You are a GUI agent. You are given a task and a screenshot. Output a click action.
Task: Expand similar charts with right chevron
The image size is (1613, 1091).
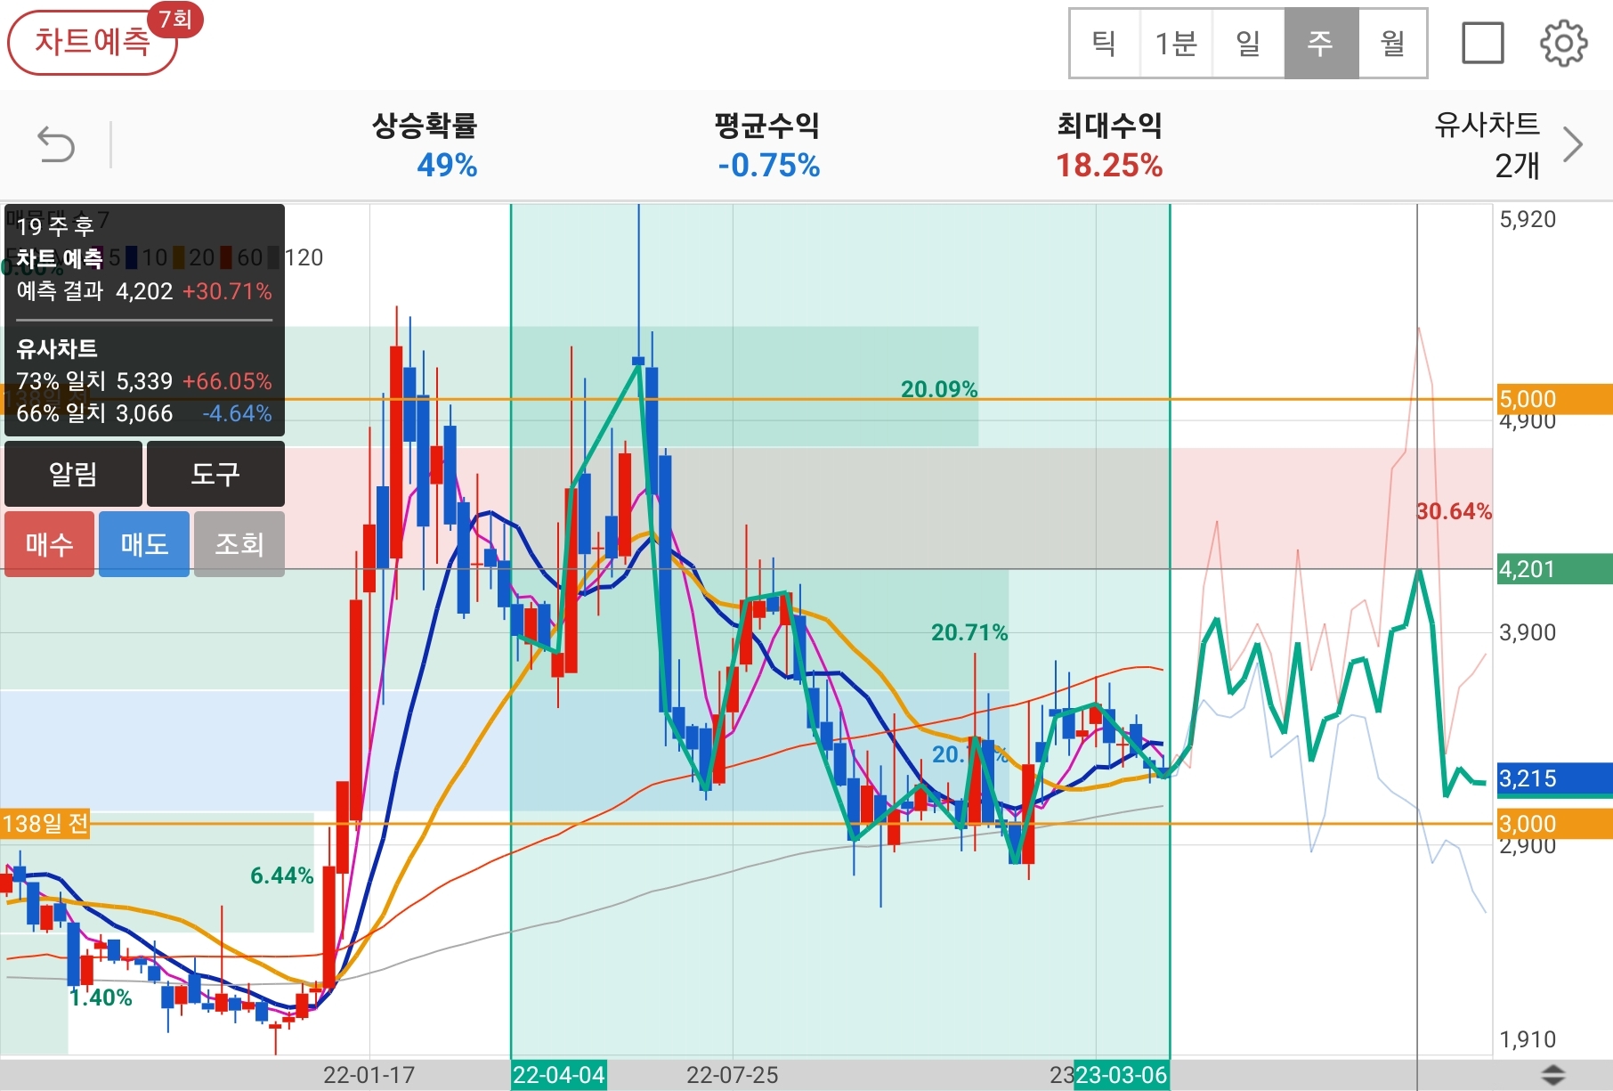1574,144
